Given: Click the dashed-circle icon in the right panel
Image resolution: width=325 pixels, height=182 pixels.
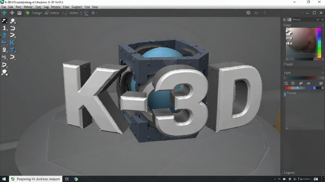Looking at the screenshot, I should click(286, 83).
